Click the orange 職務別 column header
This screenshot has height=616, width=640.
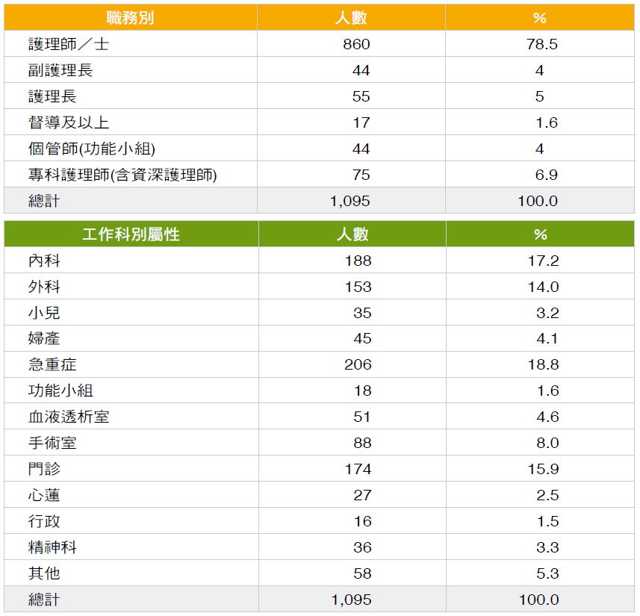(x=130, y=18)
